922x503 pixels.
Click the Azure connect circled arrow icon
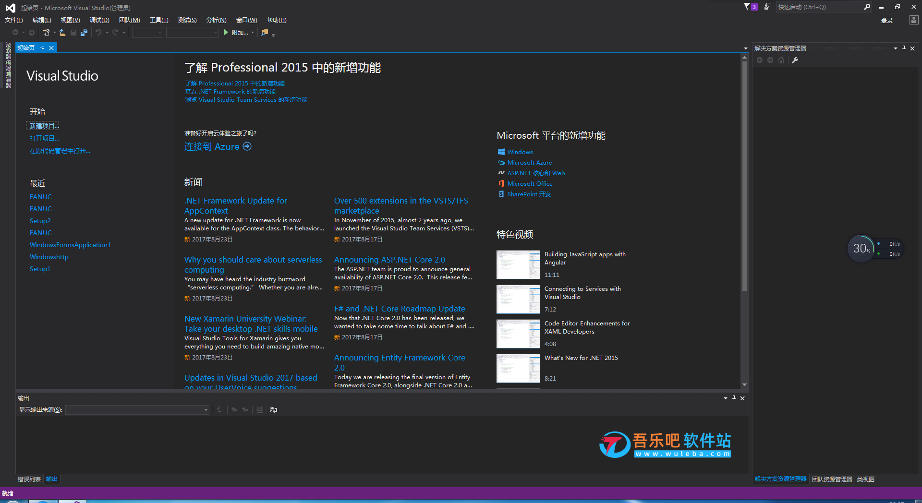coord(247,146)
